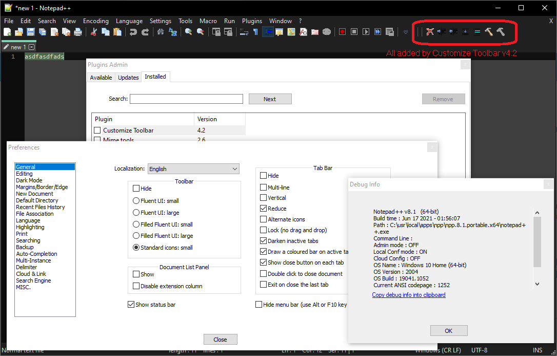Click the red X custom toolbar icon
The width and height of the screenshot is (557, 356).
point(430,32)
